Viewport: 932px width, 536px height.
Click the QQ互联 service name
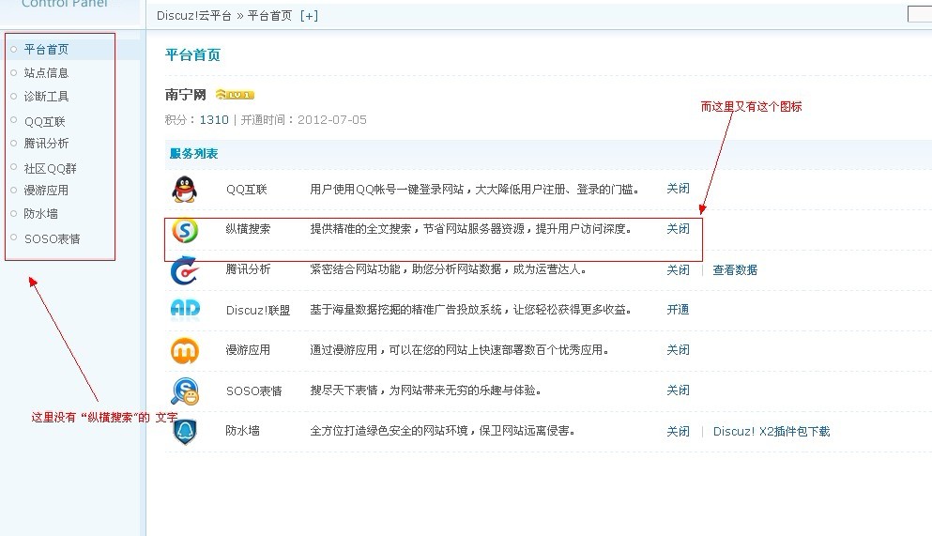coord(246,190)
